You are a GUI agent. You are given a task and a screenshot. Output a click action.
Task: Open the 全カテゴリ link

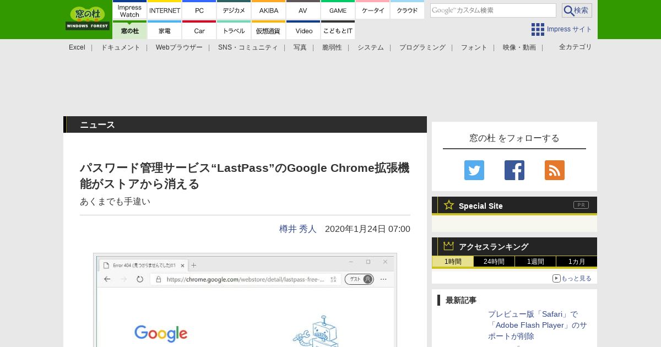[x=575, y=47]
